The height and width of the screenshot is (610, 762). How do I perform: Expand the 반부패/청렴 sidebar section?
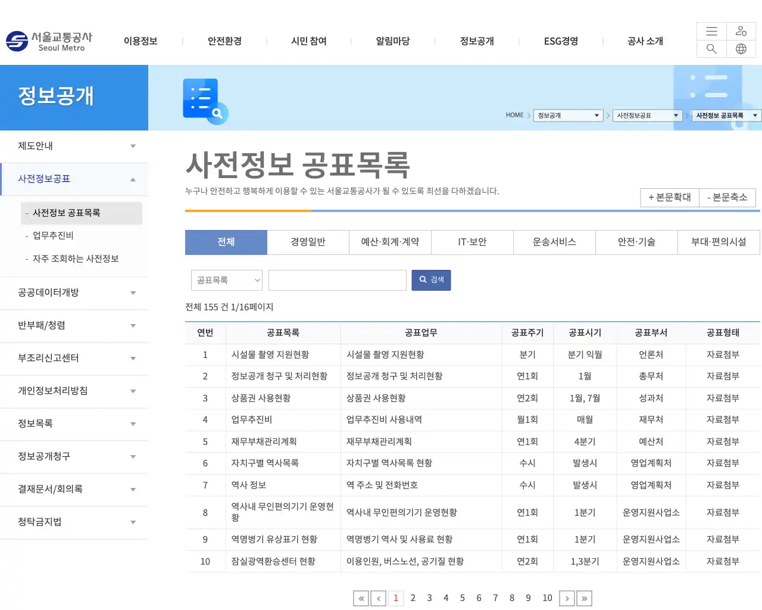[x=74, y=325]
